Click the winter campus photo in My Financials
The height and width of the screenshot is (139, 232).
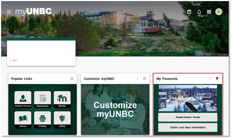point(188,98)
